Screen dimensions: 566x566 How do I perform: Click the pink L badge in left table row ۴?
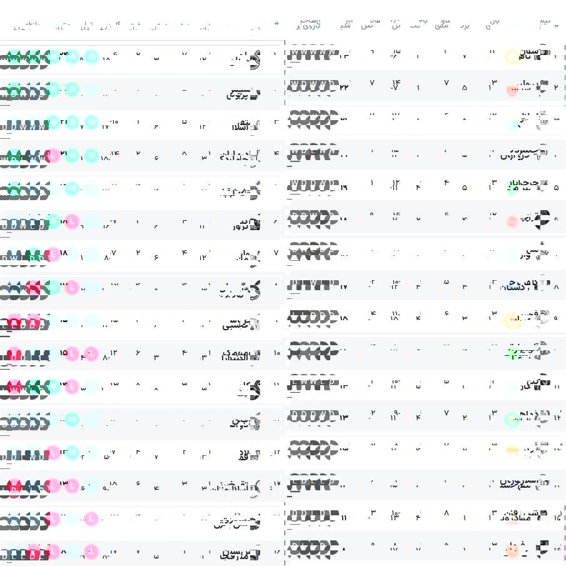(x=53, y=156)
